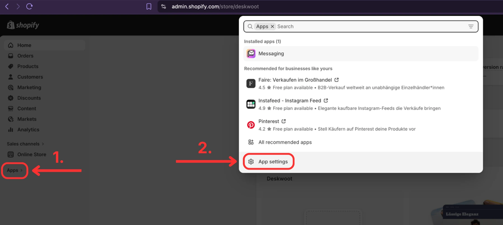Expand the Apps section in sidebar
The width and height of the screenshot is (503, 225).
15,170
